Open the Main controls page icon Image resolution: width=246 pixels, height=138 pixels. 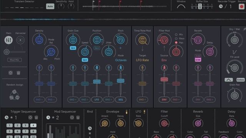(8, 40)
